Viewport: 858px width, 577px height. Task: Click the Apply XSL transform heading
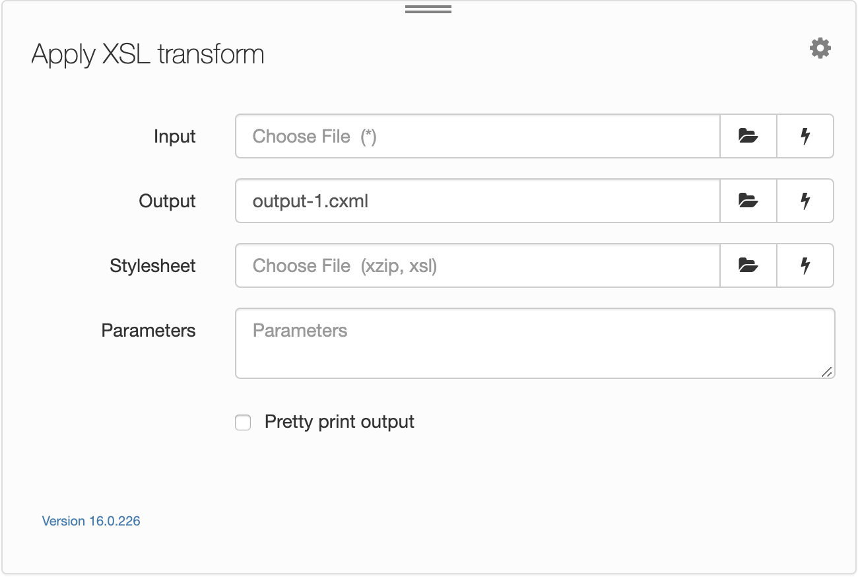tap(148, 53)
